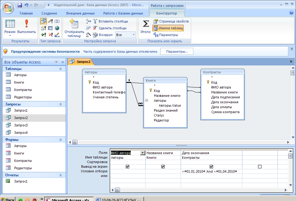Viewport: 296px width, 201px height.
Task: Collapse the navigation pane with « button
Action: tap(63, 62)
